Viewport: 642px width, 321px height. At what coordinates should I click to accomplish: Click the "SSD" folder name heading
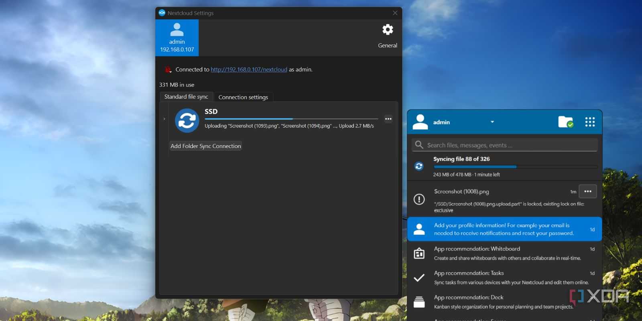tap(211, 112)
